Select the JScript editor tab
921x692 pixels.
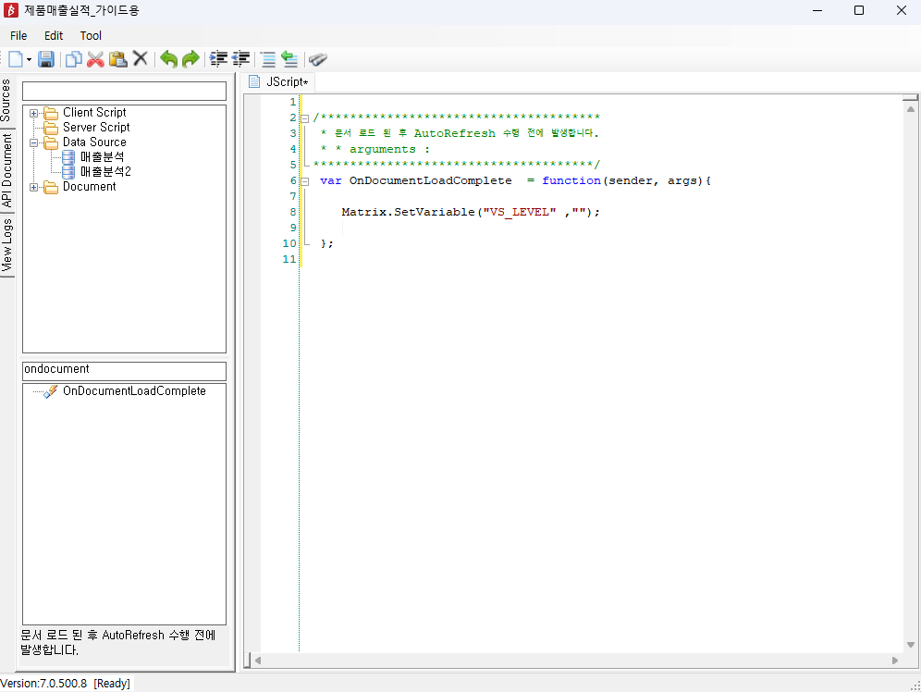click(279, 81)
